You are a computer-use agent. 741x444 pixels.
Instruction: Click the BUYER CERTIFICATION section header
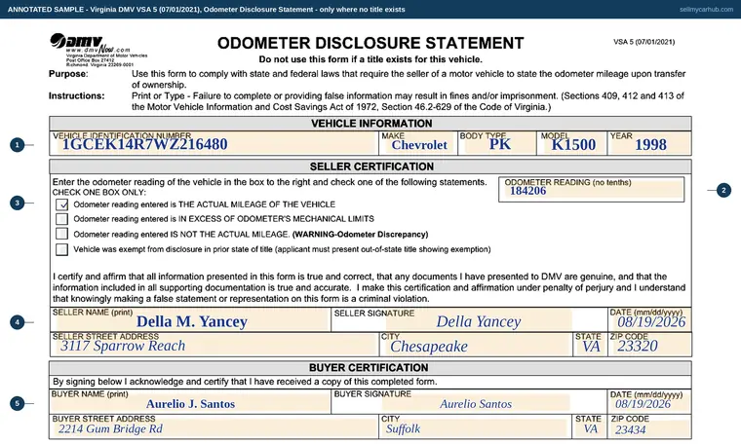click(x=369, y=367)
